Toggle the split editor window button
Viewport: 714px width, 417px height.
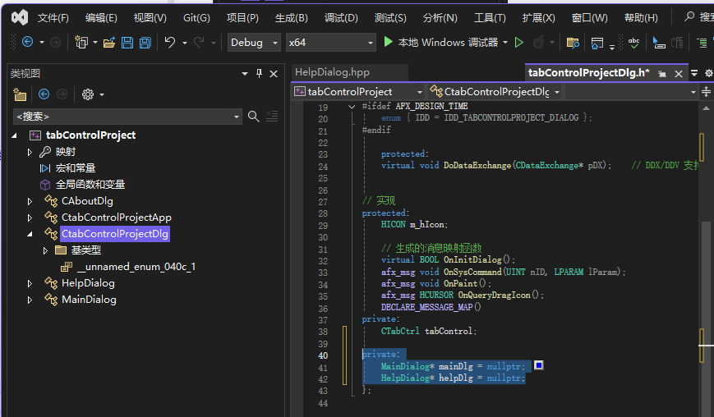point(707,92)
